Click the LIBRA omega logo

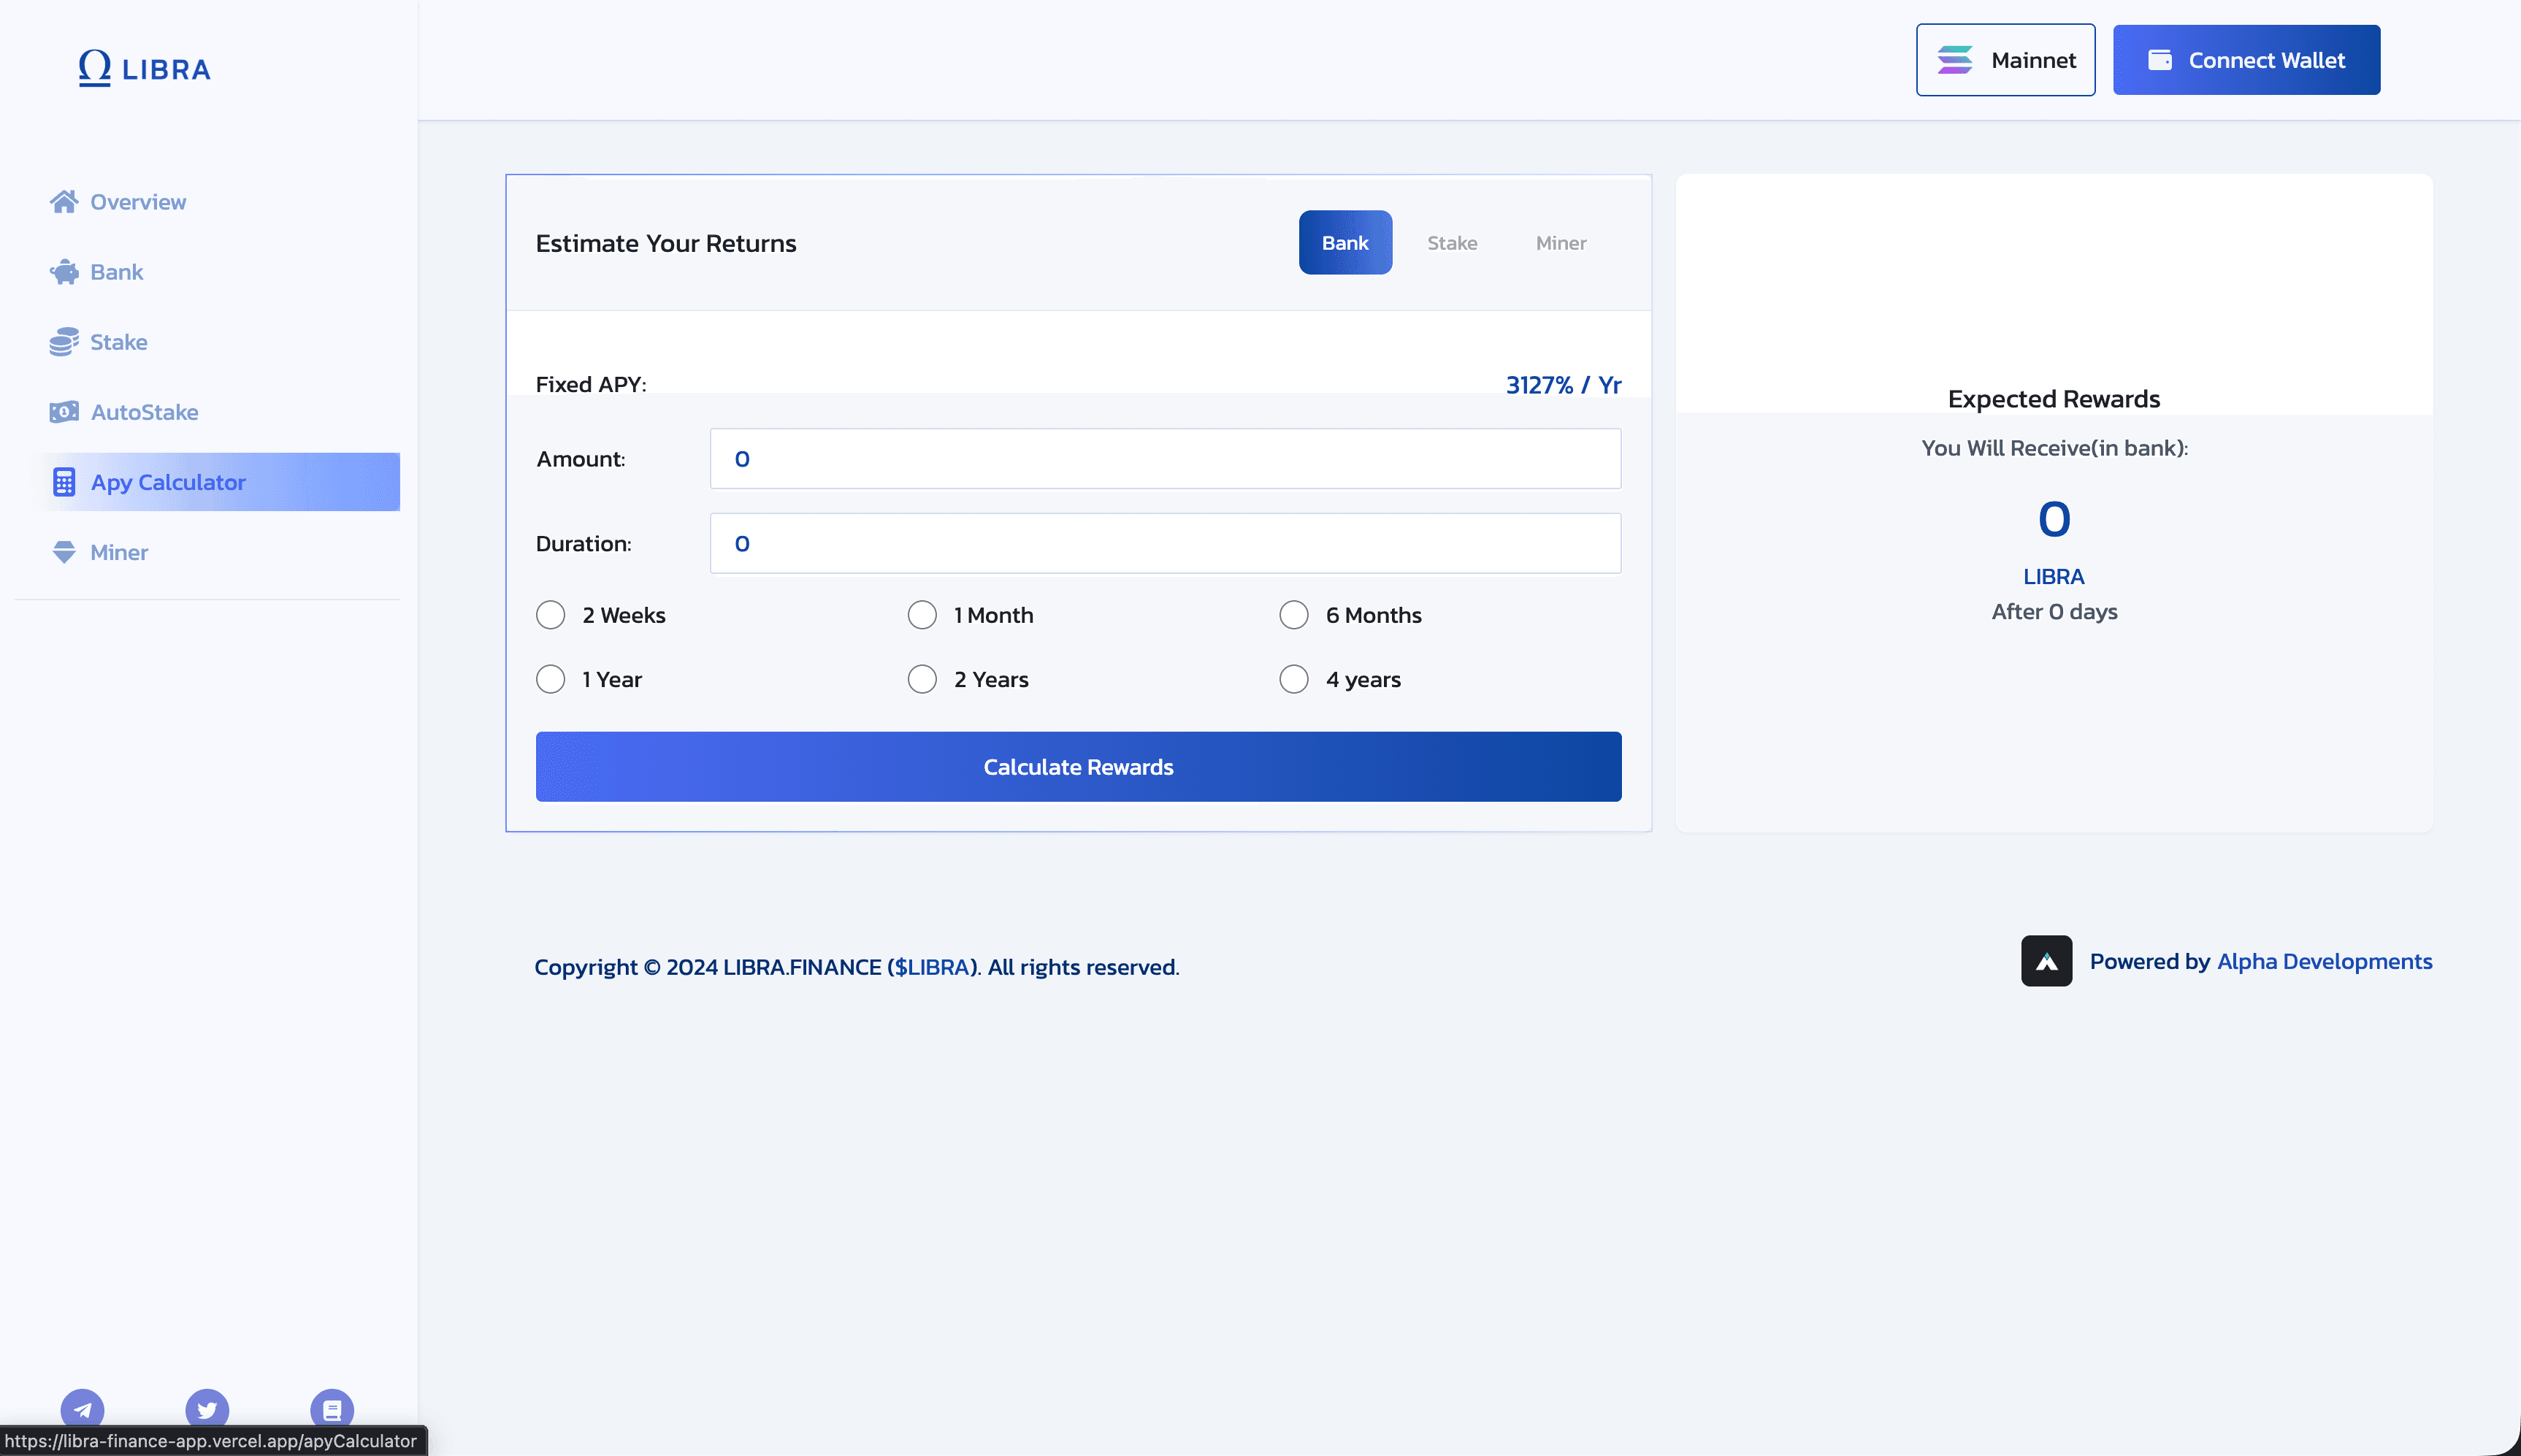pos(144,68)
